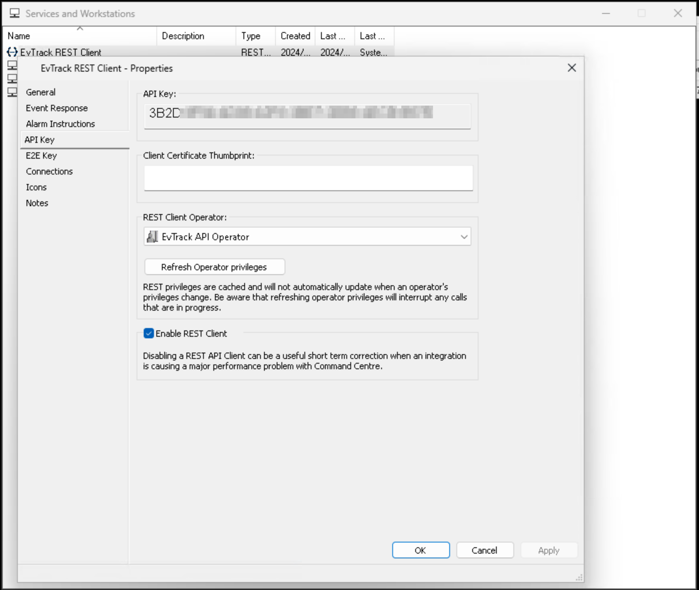
Task: Switch to Alarm Instructions page
Action: [x=60, y=124]
